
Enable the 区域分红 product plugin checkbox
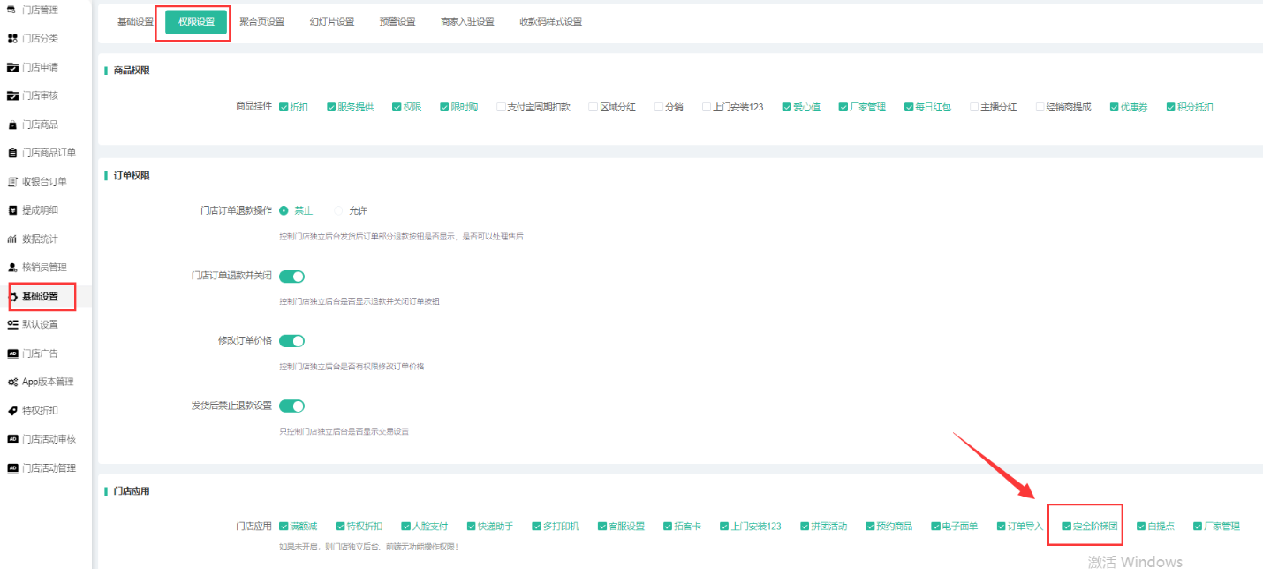click(594, 108)
